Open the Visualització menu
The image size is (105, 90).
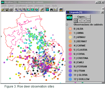click(x=21, y=6)
